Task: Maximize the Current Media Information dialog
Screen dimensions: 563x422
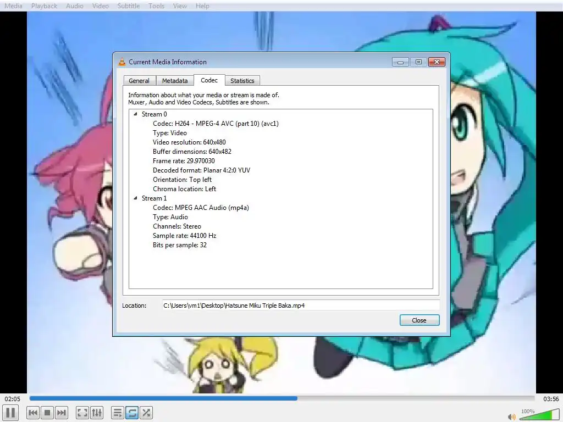Action: (418, 62)
